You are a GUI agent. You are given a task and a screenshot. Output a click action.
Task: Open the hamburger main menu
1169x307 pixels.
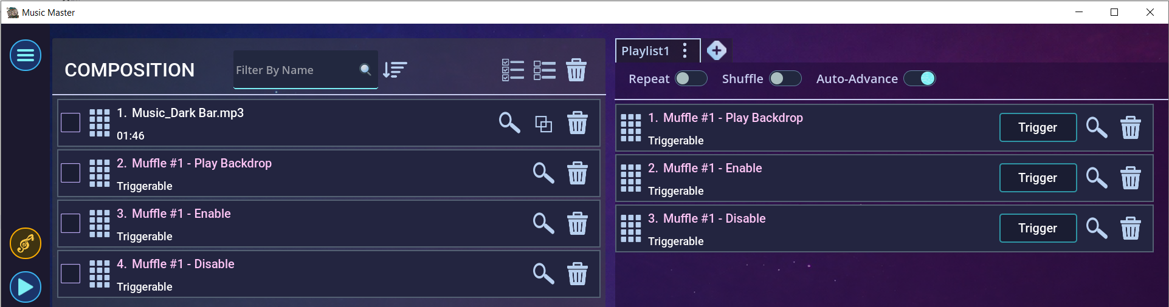point(26,55)
